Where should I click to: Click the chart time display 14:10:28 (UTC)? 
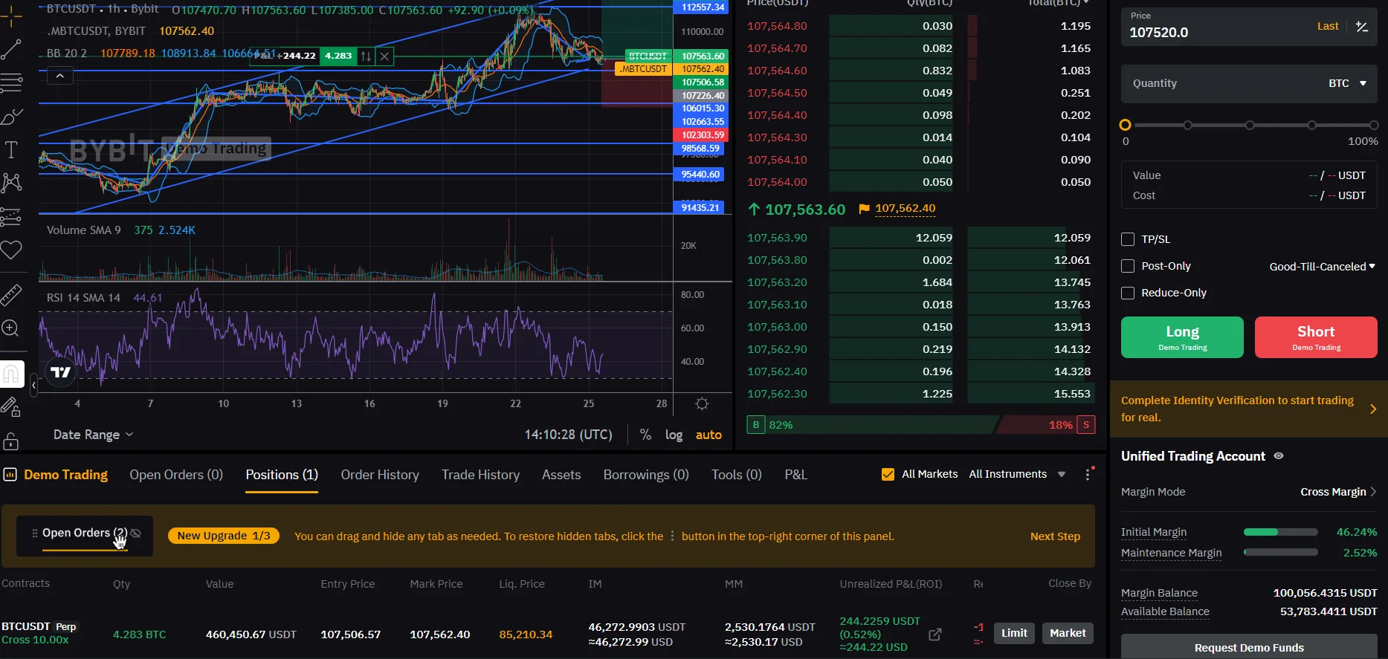569,435
